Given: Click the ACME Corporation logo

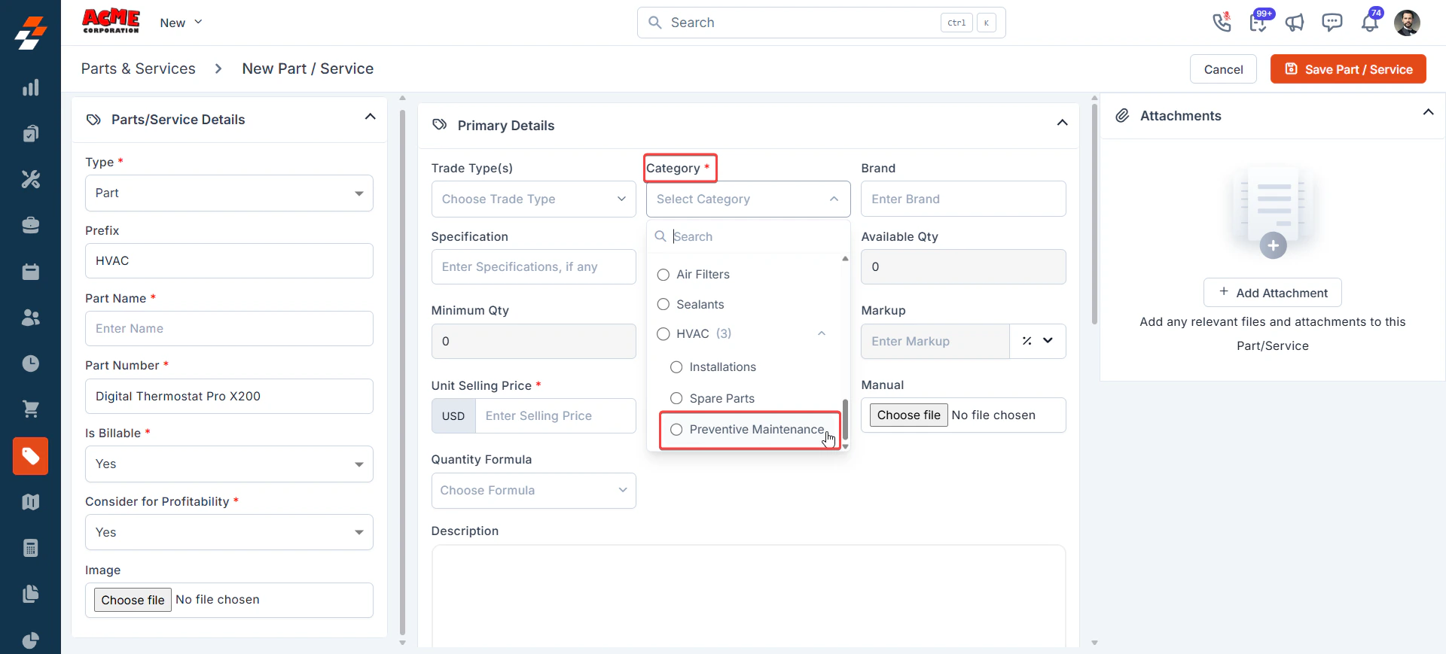Looking at the screenshot, I should [x=111, y=21].
